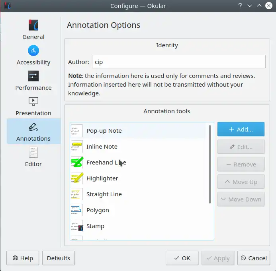276x271 pixels.
Task: Click the Straight Line tool icon
Action: (77, 194)
